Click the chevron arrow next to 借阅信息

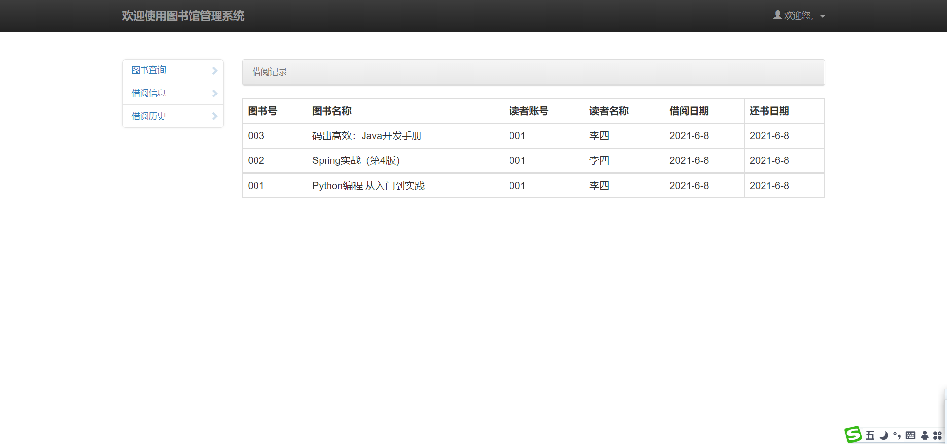[215, 94]
